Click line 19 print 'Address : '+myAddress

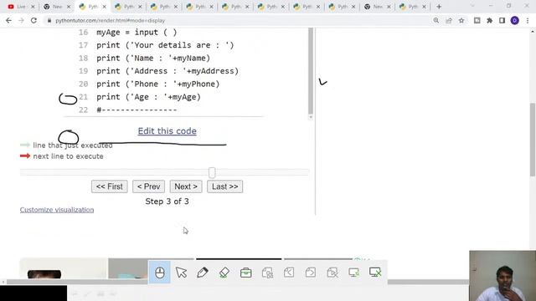click(x=167, y=71)
